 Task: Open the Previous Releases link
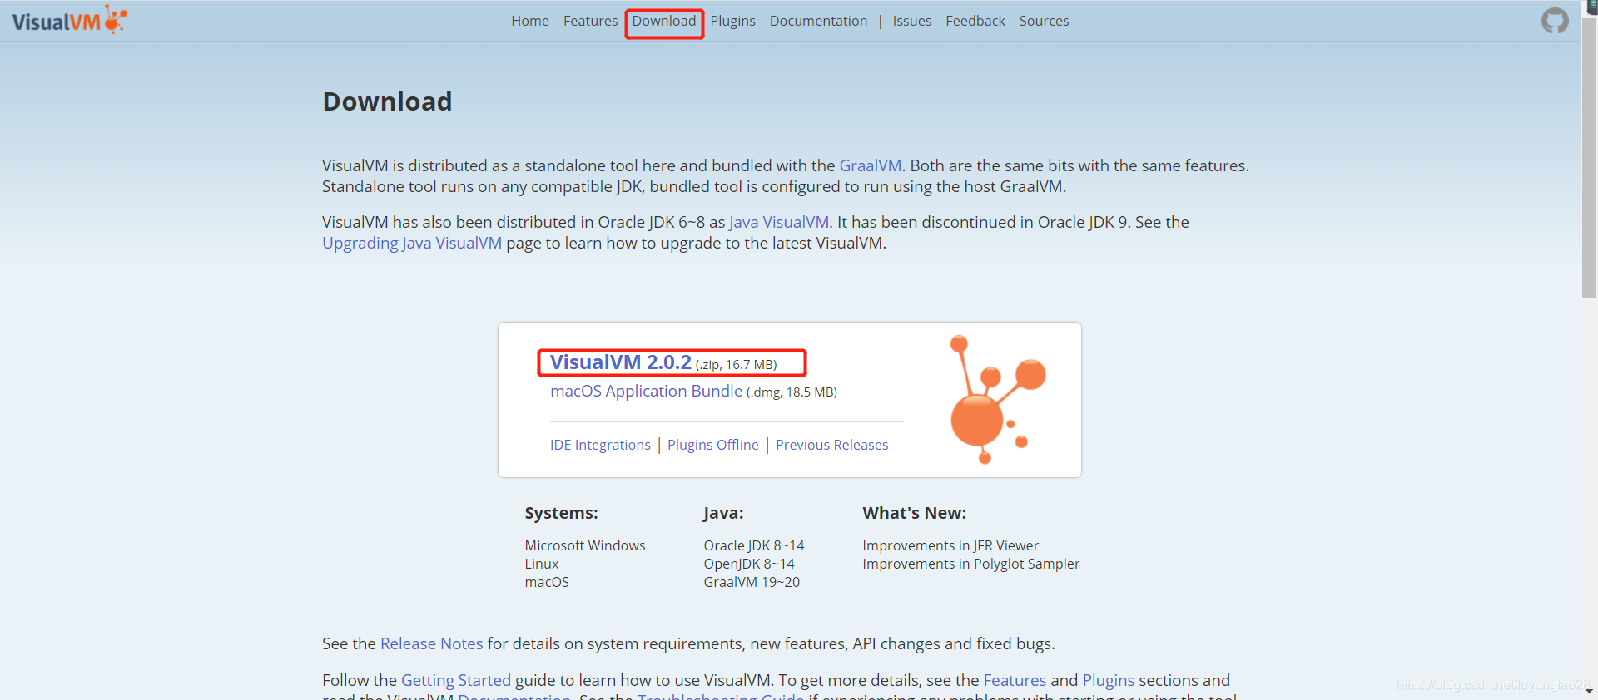(831, 445)
